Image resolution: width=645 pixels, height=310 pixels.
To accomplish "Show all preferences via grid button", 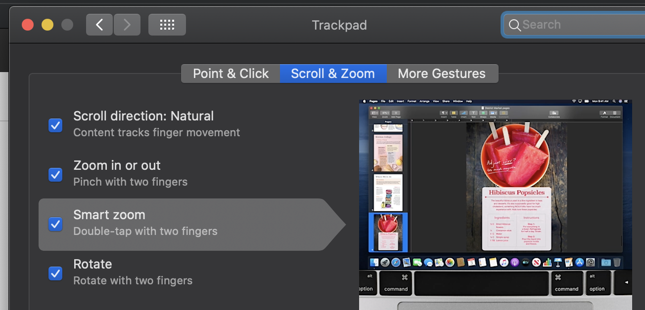I will point(167,25).
